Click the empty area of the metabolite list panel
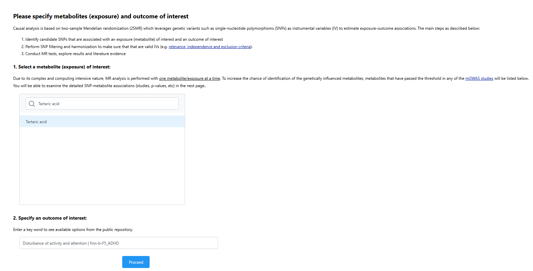Viewport: 533px width, 271px height. pos(102,167)
